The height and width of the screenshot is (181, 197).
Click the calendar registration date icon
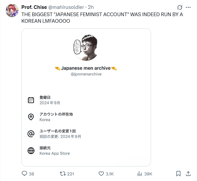pyautogui.click(x=31, y=100)
